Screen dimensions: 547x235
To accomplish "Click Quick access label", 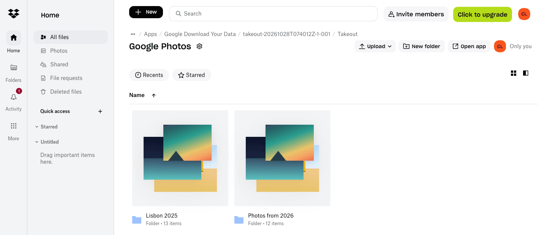I will coord(55,111).
